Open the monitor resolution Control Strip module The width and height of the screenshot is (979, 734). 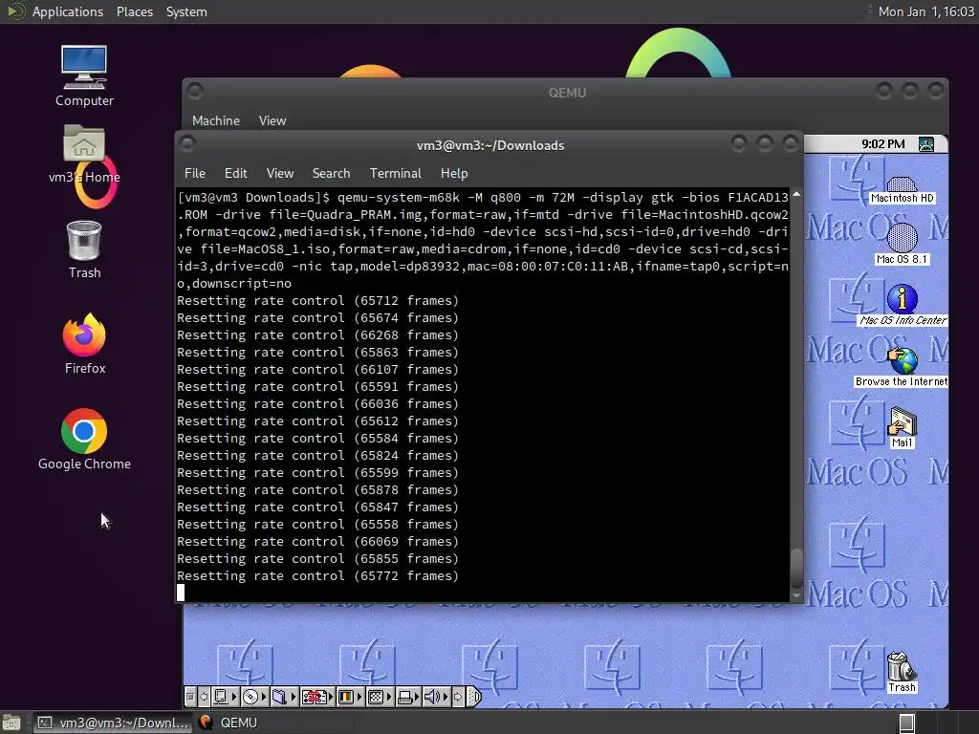pyautogui.click(x=381, y=697)
